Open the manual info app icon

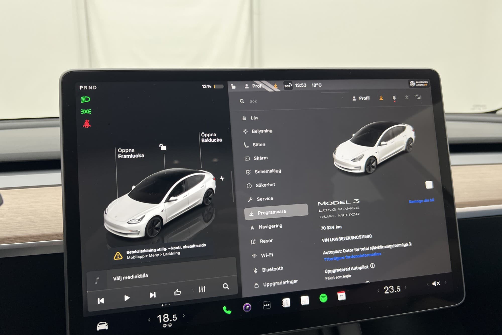286,303
